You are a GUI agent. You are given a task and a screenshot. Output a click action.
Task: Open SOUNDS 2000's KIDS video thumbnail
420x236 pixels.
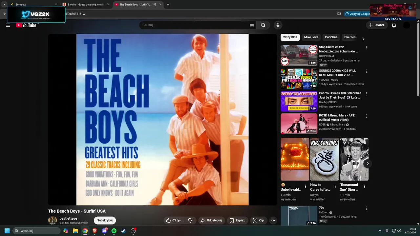[299, 79]
